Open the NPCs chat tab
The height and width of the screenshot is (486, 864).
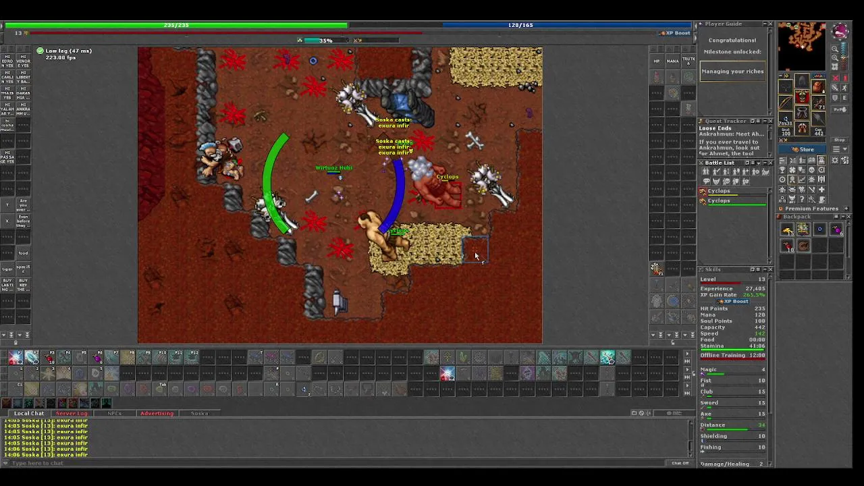coord(115,413)
